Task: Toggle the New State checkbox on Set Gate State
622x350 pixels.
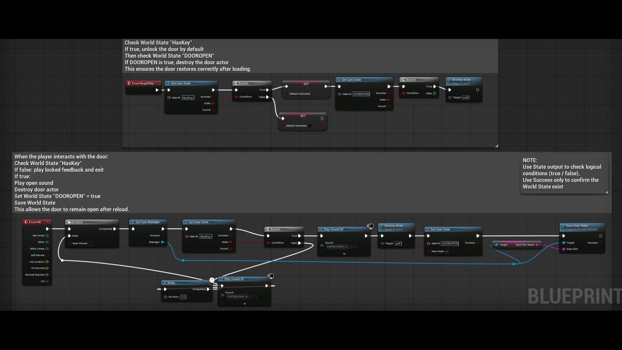Action: (447, 251)
